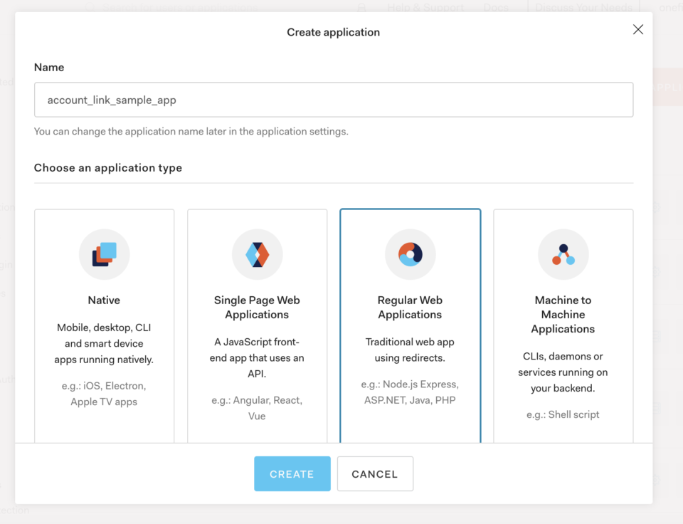Image resolution: width=683 pixels, height=524 pixels.
Task: Click 'CLIs, daemons or services' description
Action: [x=563, y=372]
